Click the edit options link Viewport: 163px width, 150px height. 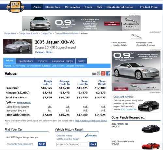click(x=24, y=102)
